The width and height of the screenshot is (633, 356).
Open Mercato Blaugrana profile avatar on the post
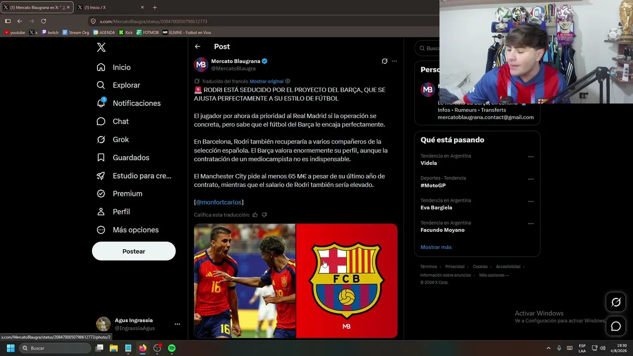pyautogui.click(x=201, y=65)
